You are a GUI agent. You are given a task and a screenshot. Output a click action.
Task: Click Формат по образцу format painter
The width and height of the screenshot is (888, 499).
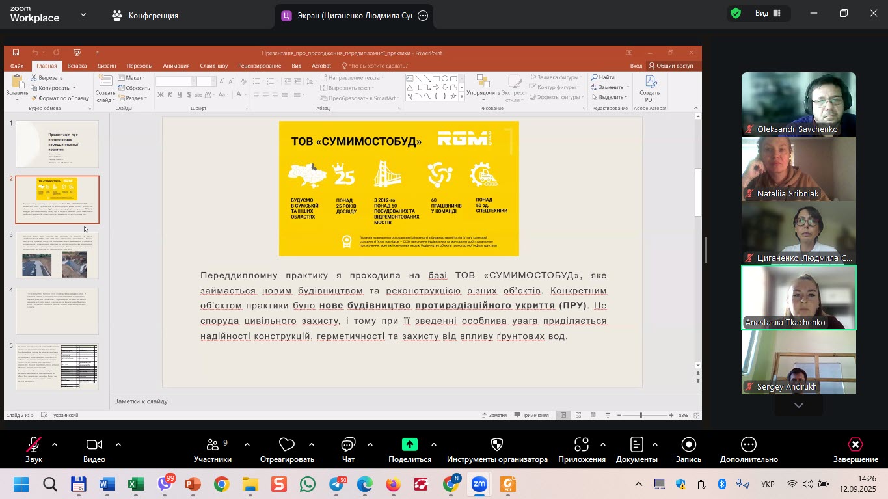pyautogui.click(x=59, y=98)
